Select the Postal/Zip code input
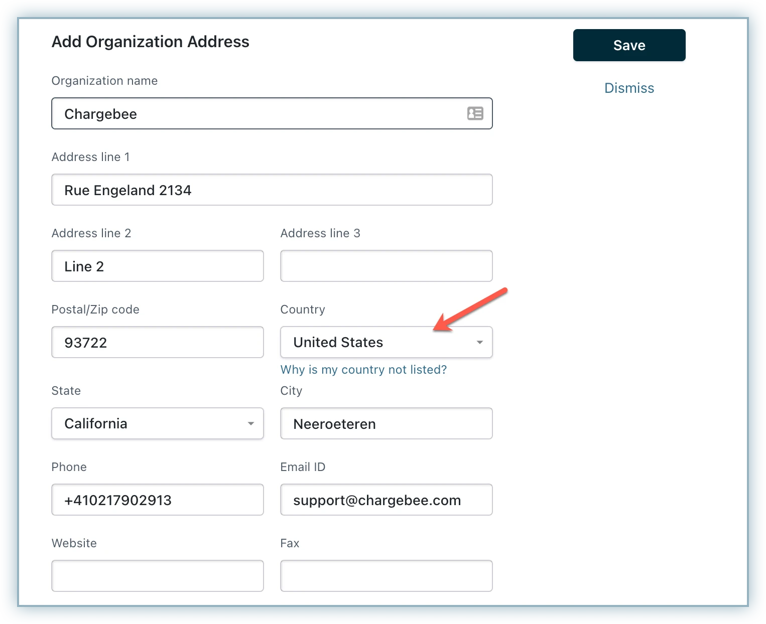766x624 pixels. click(157, 342)
